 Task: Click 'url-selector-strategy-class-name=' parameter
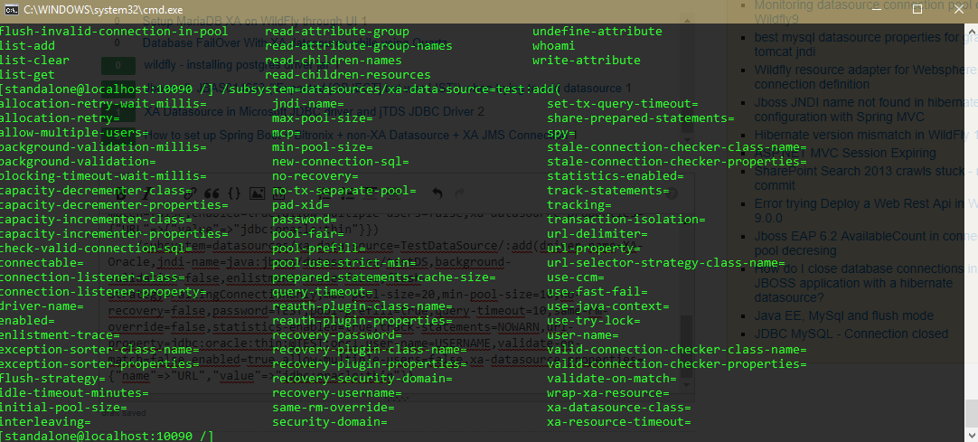(x=666, y=262)
